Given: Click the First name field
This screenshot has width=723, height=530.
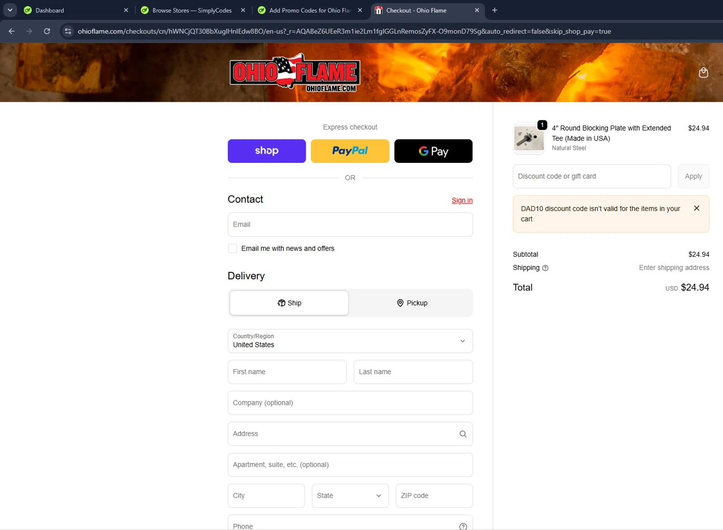Looking at the screenshot, I should coord(287,372).
